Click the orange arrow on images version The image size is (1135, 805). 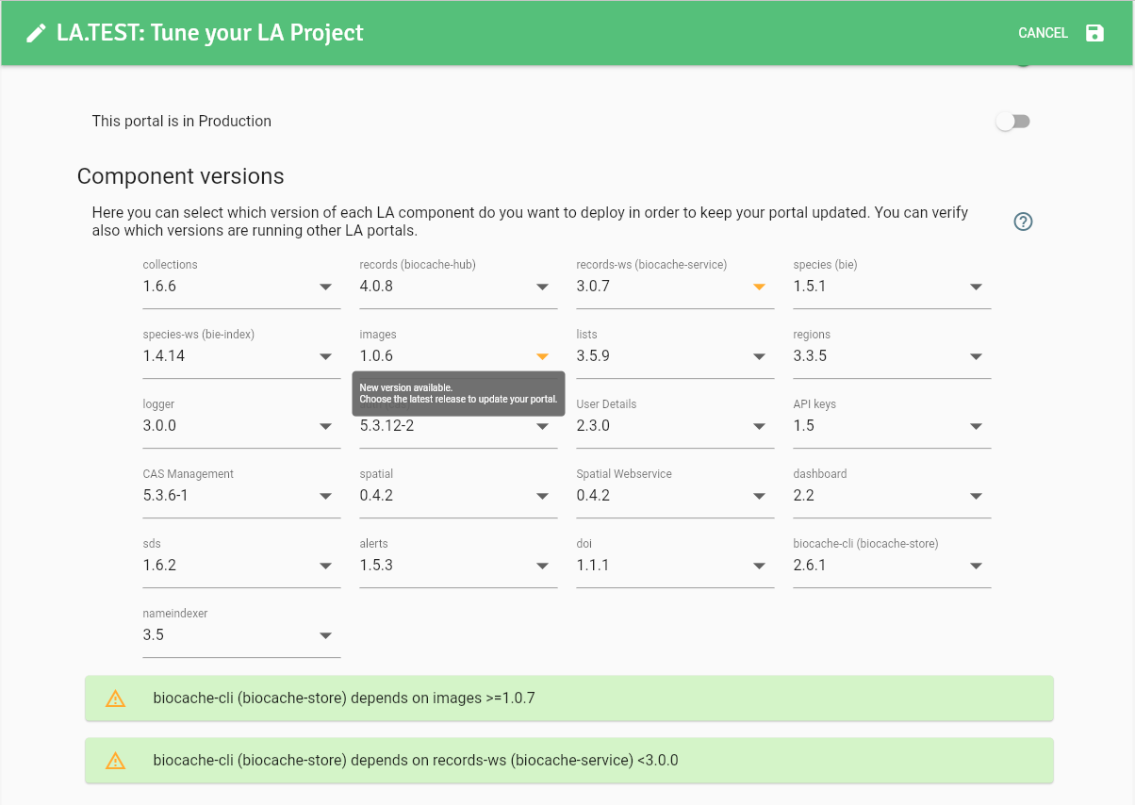542,356
